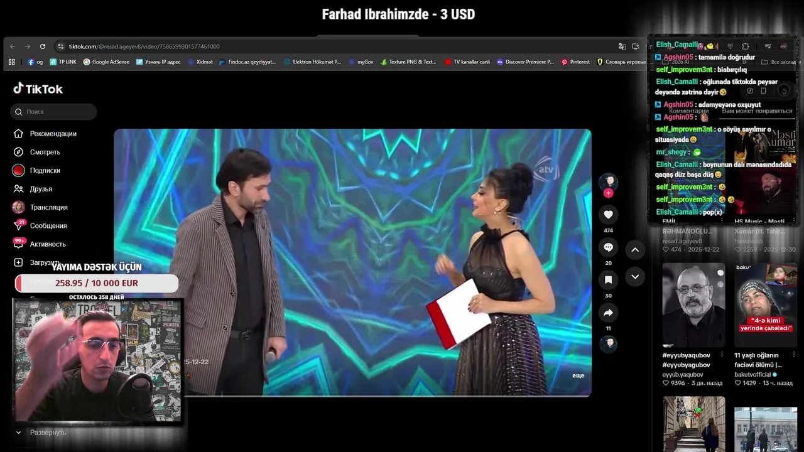Open snowy building video thumbnail
The width and height of the screenshot is (804, 452).
(766, 429)
